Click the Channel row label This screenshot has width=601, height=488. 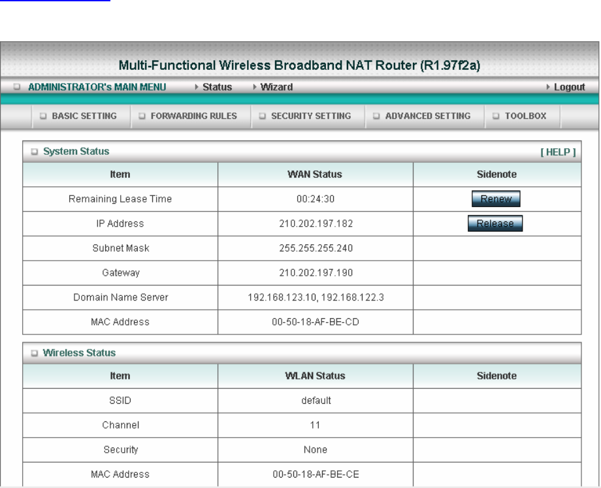[x=121, y=425]
